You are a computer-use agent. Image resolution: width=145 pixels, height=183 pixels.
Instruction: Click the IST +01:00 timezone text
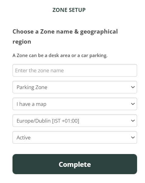pyautogui.click(x=65, y=121)
